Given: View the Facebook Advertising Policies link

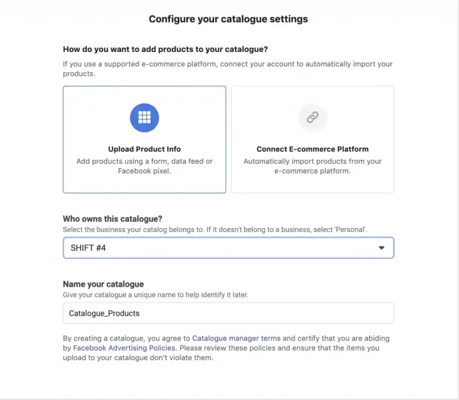Looking at the screenshot, I should (123, 348).
